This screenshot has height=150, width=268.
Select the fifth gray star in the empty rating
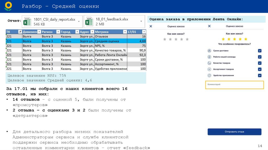point(187,39)
